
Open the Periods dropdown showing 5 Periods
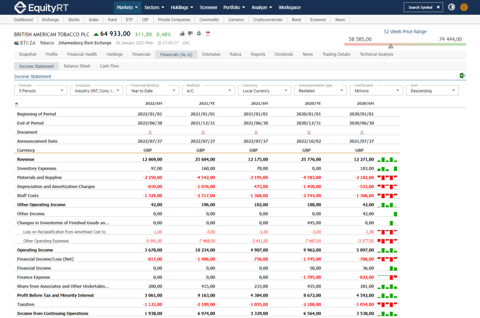pos(40,90)
